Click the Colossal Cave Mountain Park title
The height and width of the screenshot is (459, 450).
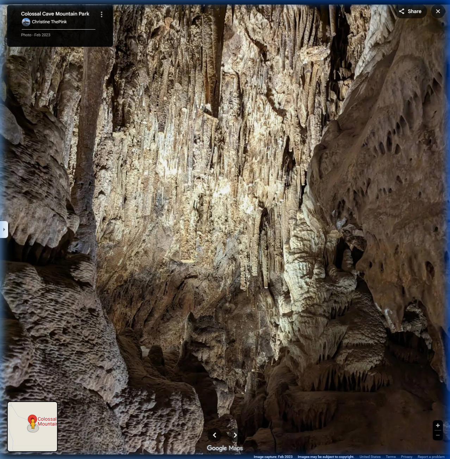coord(55,13)
